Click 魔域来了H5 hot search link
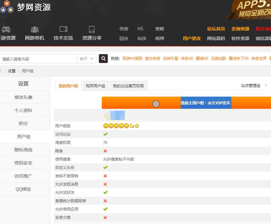Screen dimensions: 271x224 pyautogui.click(x=239, y=59)
